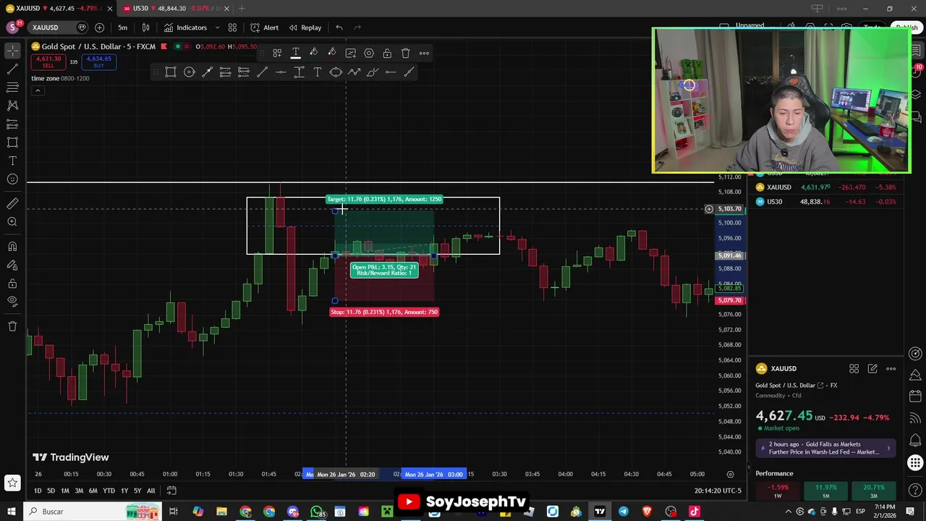Open the UTC-5 timezone menu

pyautogui.click(x=718, y=491)
